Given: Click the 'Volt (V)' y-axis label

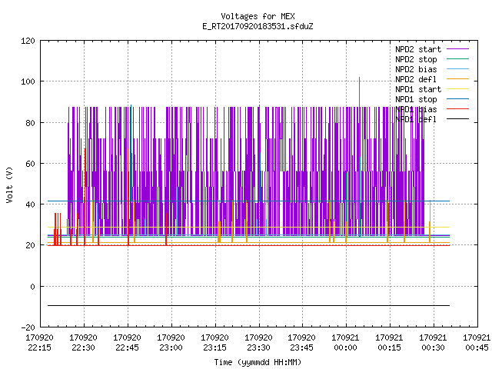Looking at the screenshot, I should (9, 184).
